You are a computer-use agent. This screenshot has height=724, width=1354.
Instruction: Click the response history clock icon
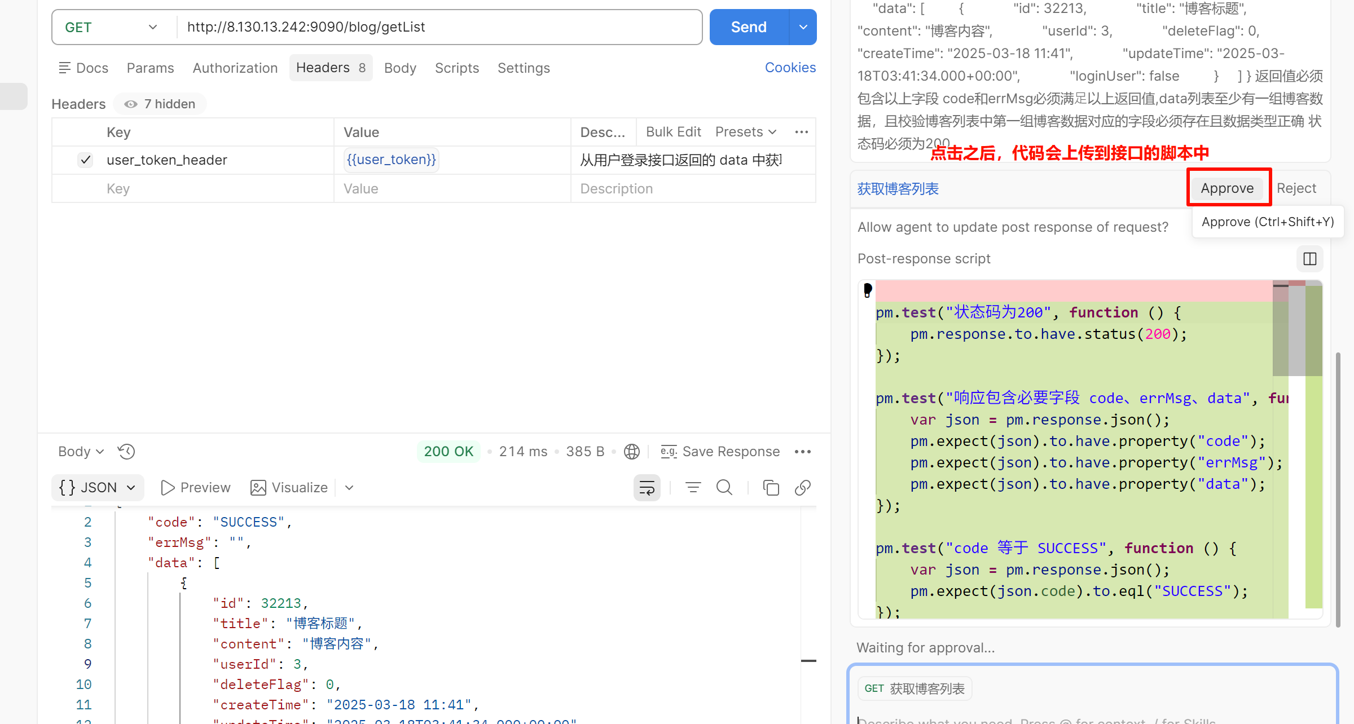pyautogui.click(x=126, y=452)
